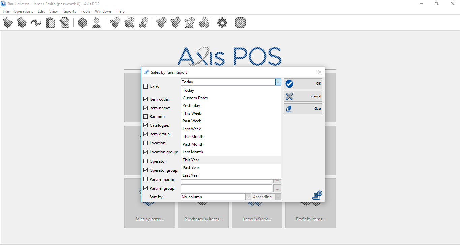Click the box with money info toolbar icon
The image size is (460, 245).
click(204, 23)
